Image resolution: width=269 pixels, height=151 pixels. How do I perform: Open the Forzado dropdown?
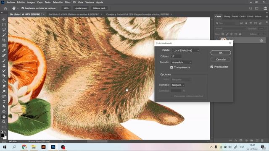point(181,62)
